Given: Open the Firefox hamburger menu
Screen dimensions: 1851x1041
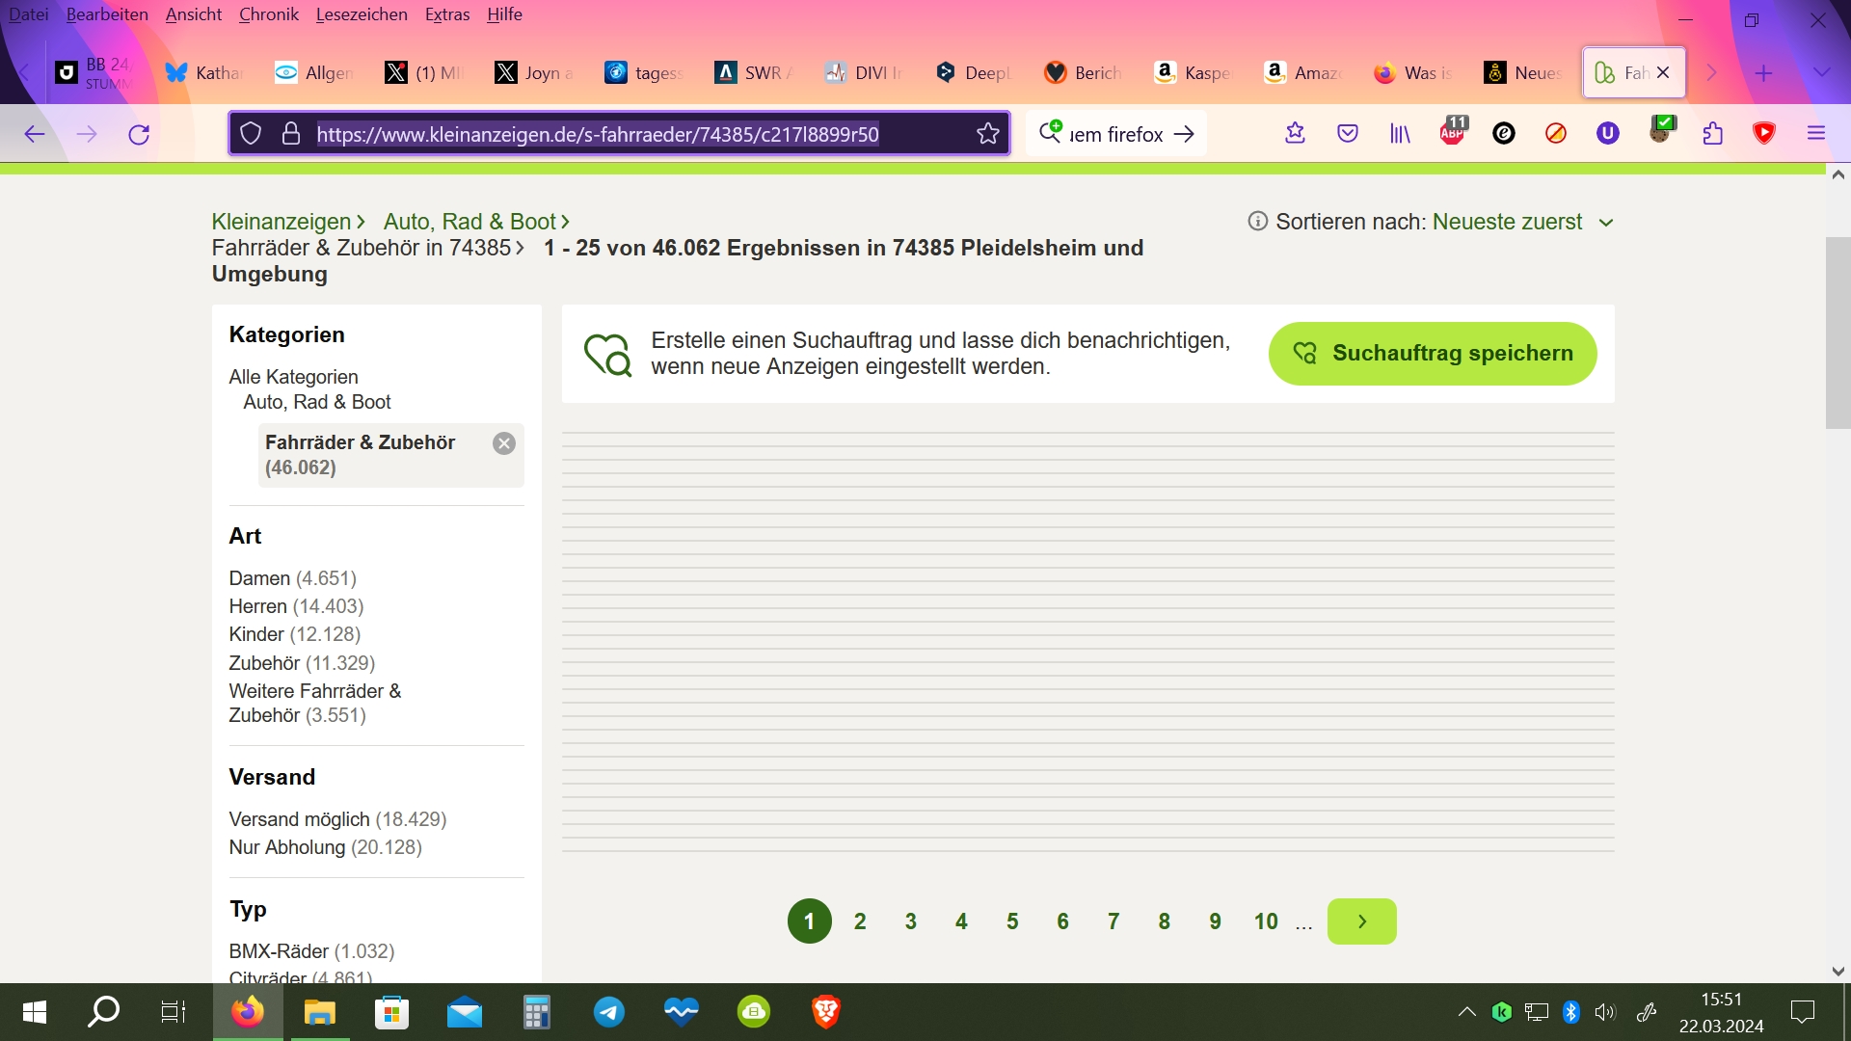Looking at the screenshot, I should tap(1816, 134).
